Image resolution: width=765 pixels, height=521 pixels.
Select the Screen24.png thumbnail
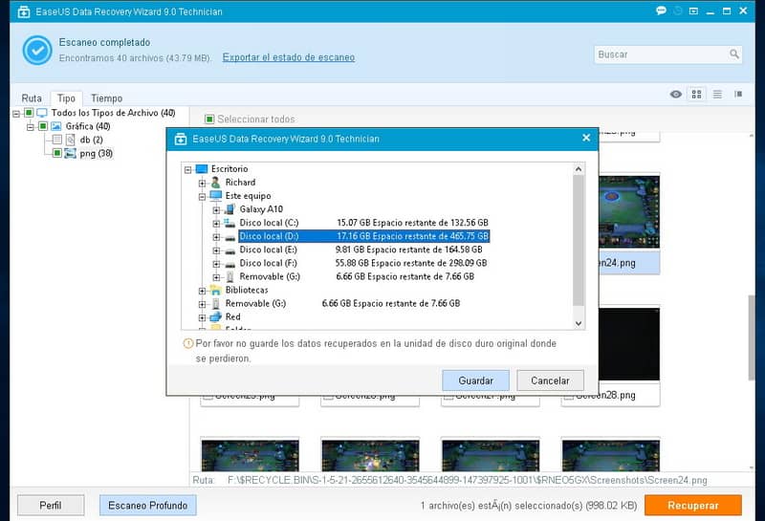(629, 223)
